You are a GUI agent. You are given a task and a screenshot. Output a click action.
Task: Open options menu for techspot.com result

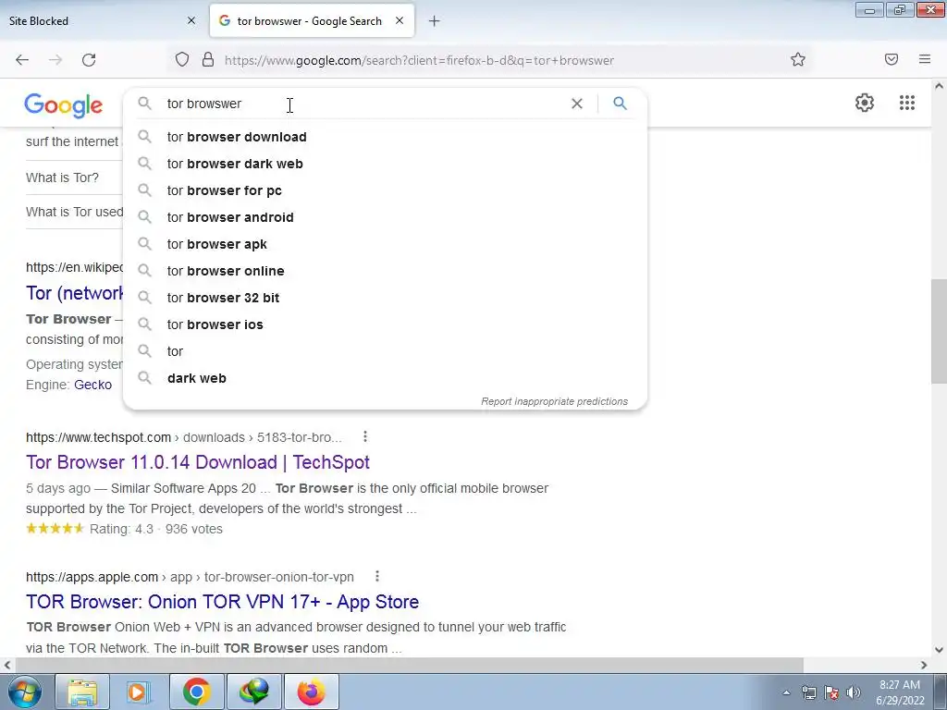pos(364,436)
